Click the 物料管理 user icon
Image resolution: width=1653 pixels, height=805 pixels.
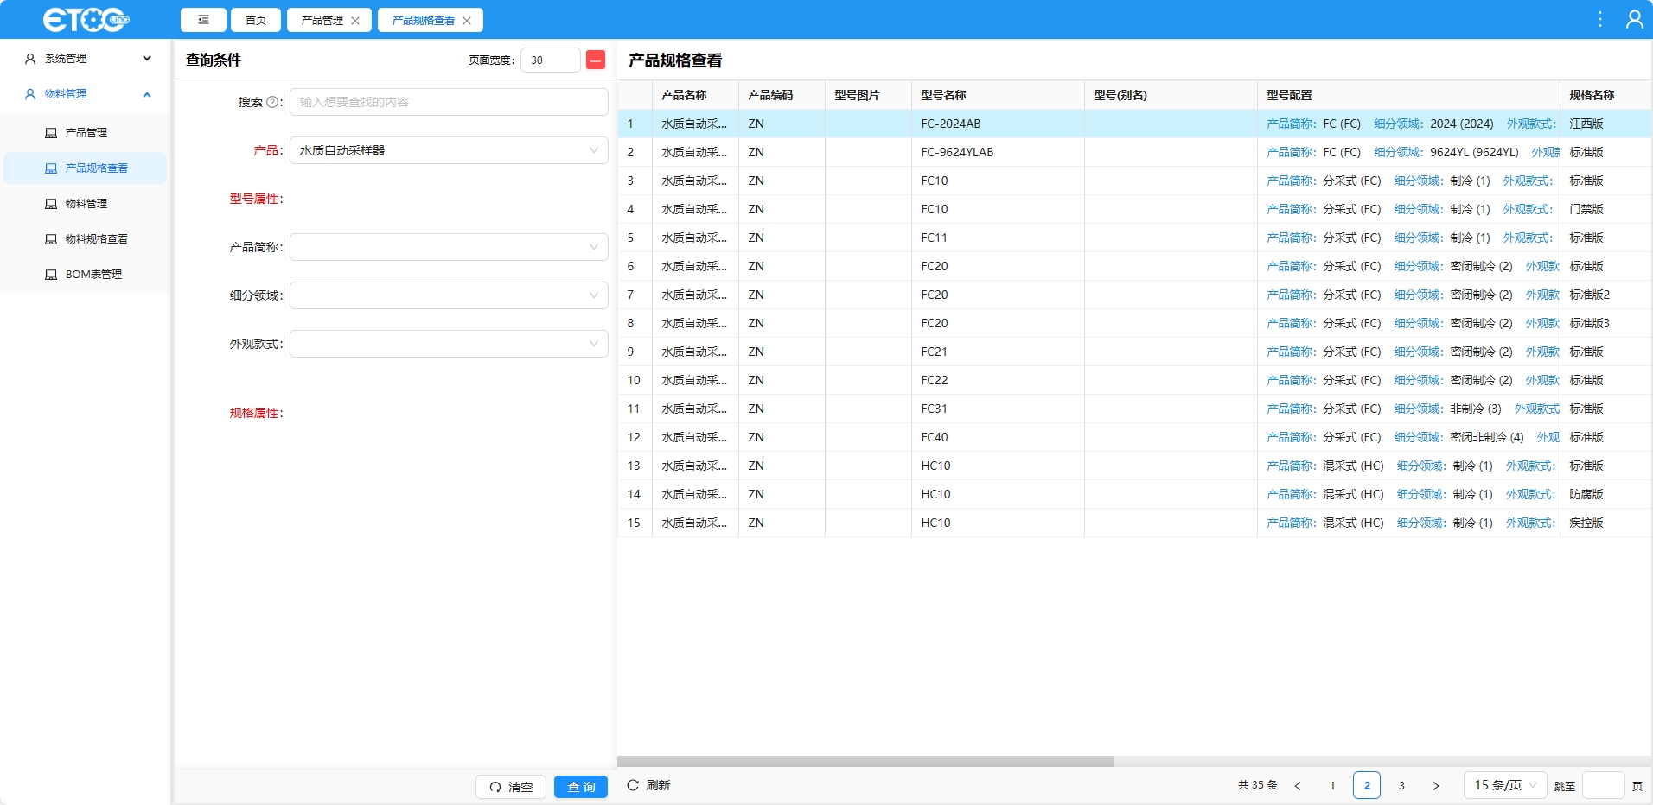(x=30, y=94)
